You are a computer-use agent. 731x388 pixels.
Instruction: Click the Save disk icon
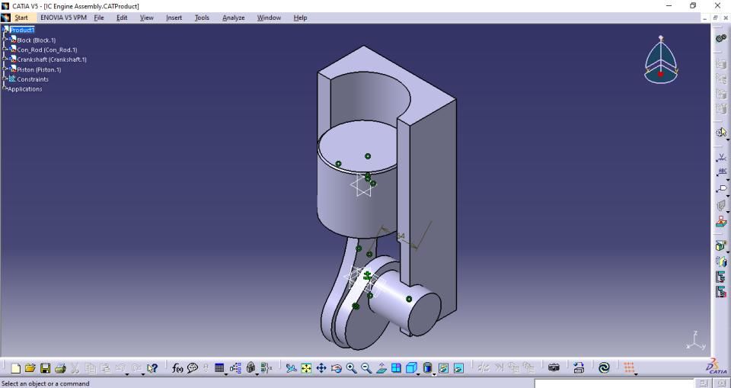(x=46, y=368)
